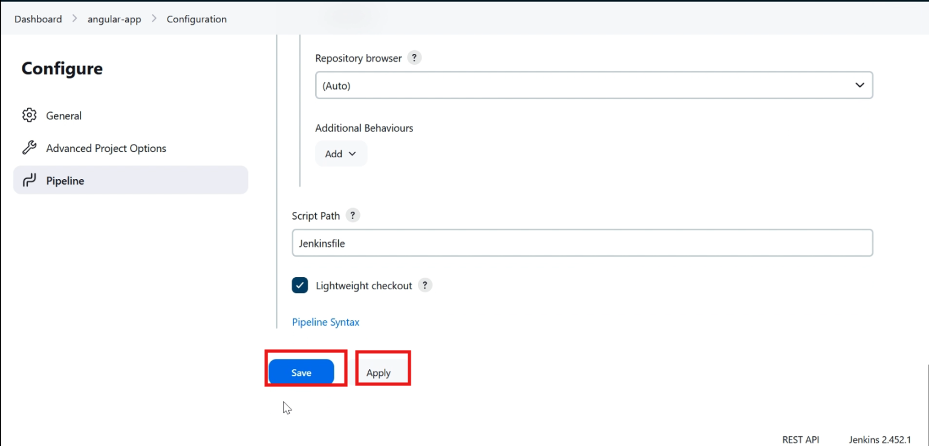
Task: Open the angular-app project breadcrumb
Action: click(x=114, y=19)
